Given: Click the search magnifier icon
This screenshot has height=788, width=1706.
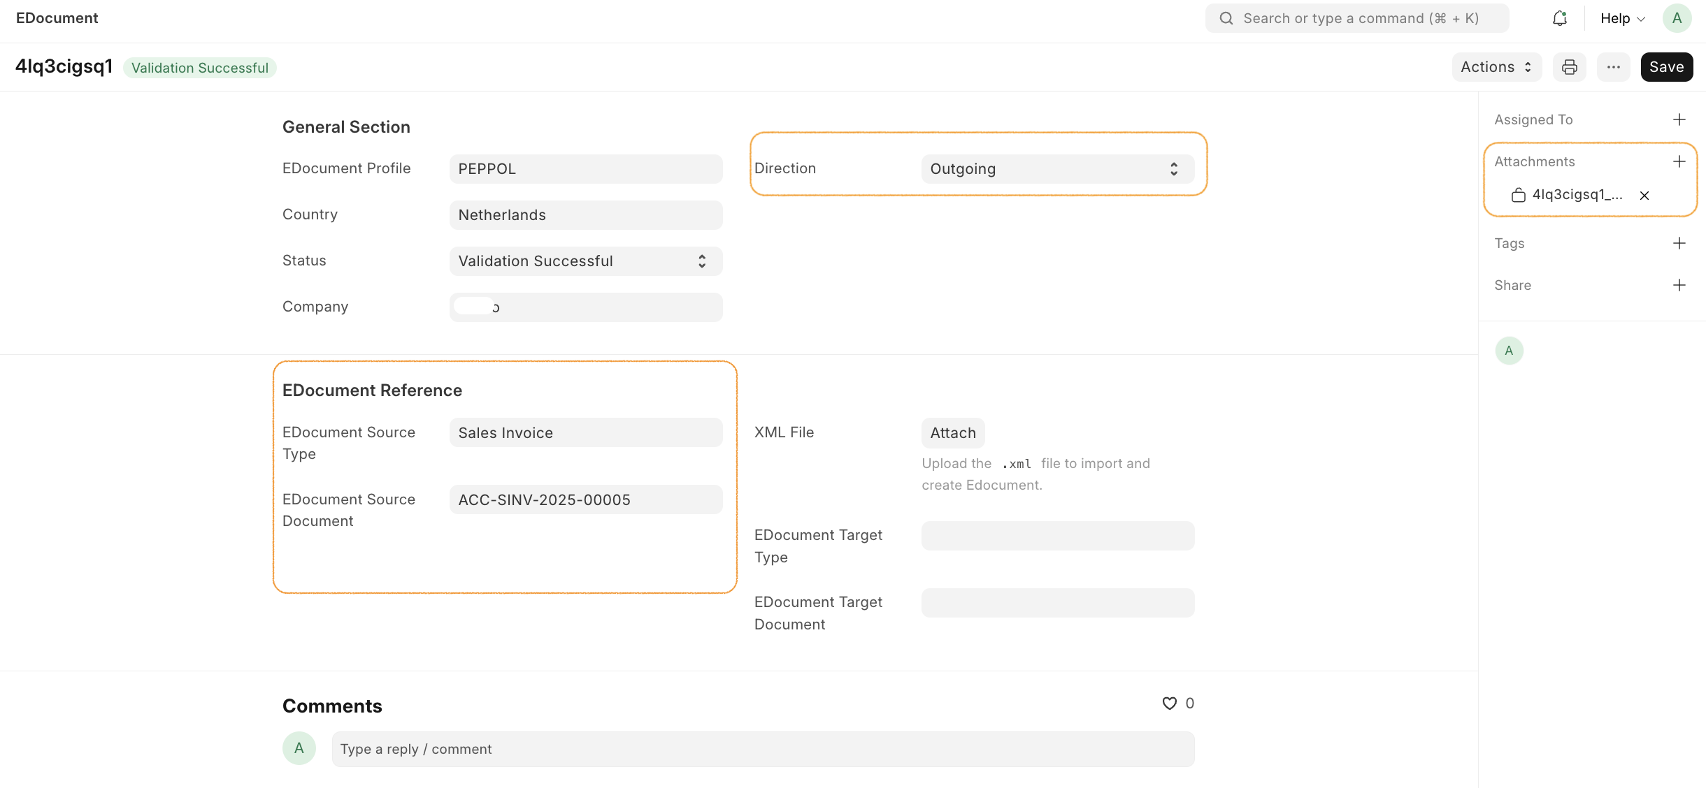Looking at the screenshot, I should click(1226, 19).
